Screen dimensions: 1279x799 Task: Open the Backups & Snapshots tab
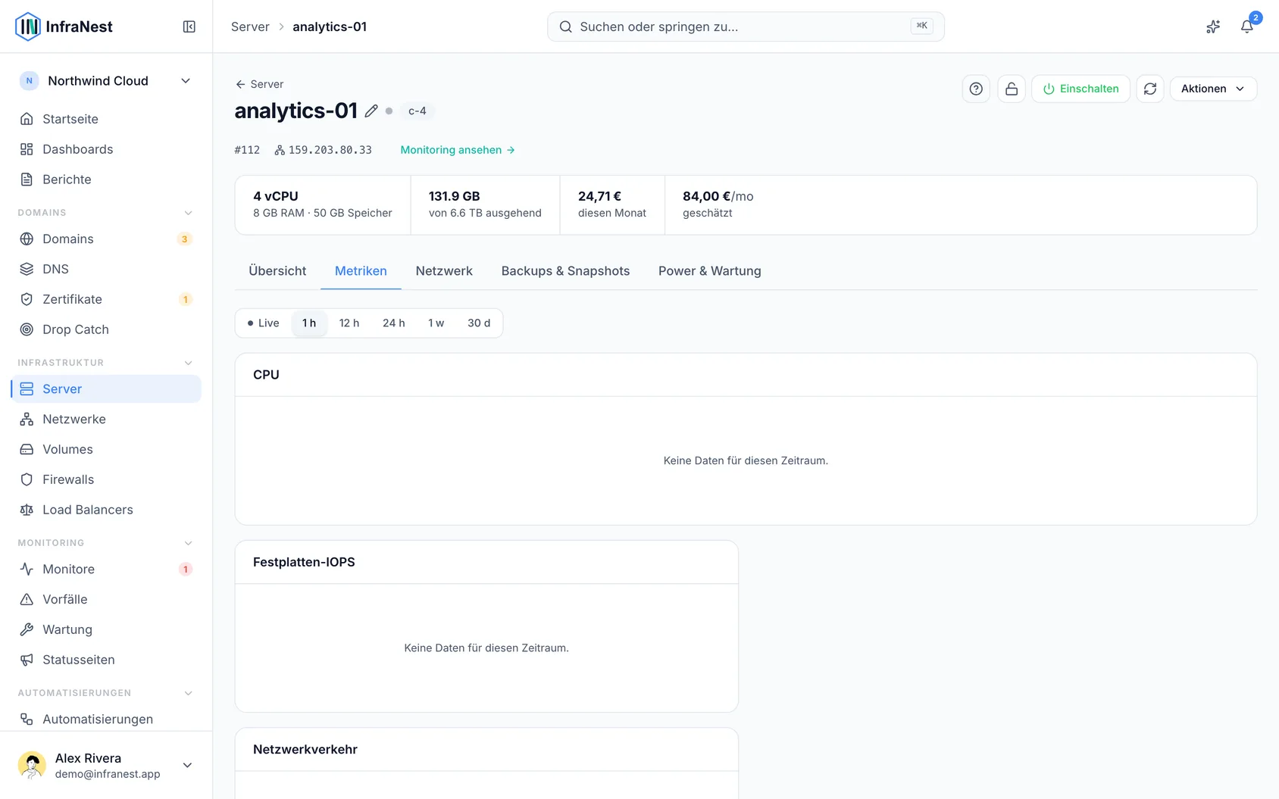pos(565,271)
